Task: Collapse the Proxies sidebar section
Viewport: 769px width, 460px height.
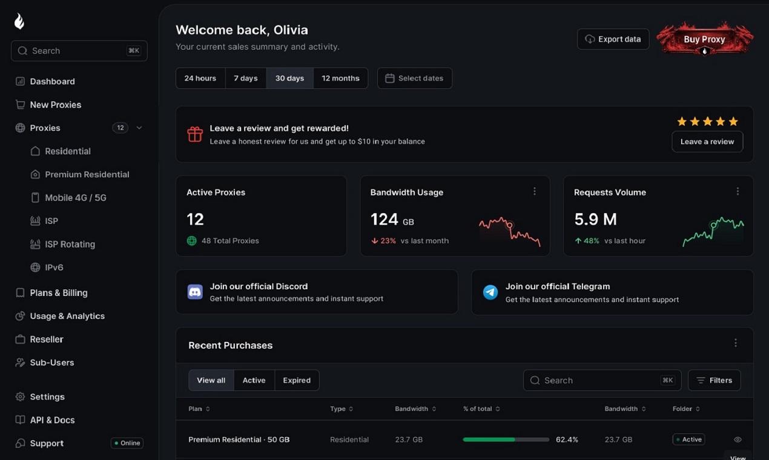Action: pyautogui.click(x=139, y=128)
